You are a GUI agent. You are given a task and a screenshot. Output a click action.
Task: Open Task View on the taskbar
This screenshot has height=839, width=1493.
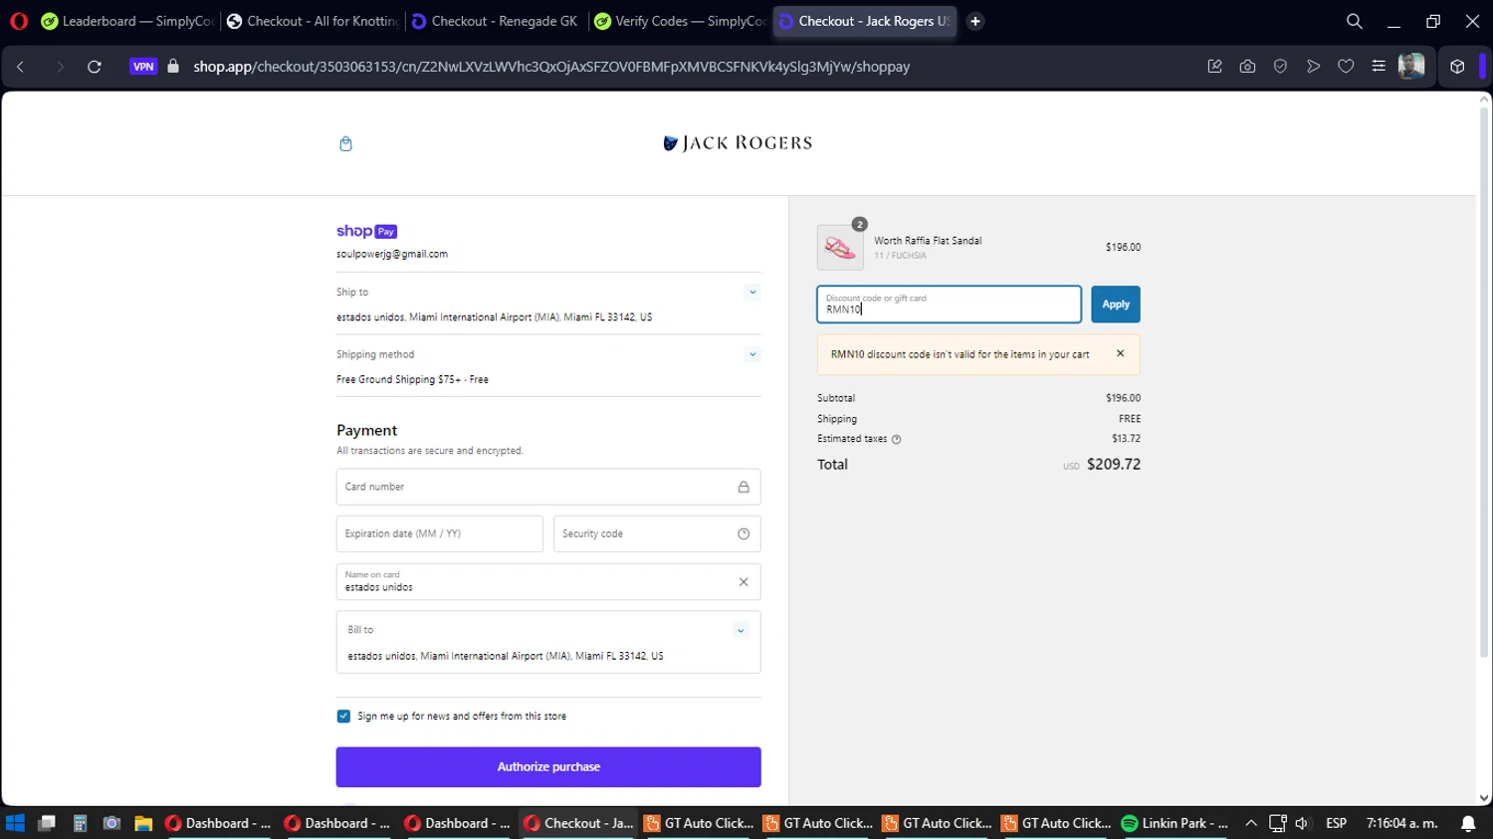click(x=47, y=823)
